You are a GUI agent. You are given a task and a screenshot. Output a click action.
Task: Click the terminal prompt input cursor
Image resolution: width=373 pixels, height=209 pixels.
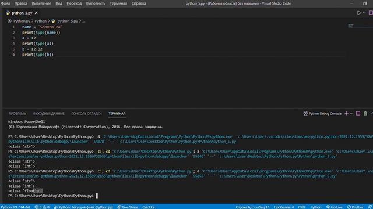(x=97, y=196)
